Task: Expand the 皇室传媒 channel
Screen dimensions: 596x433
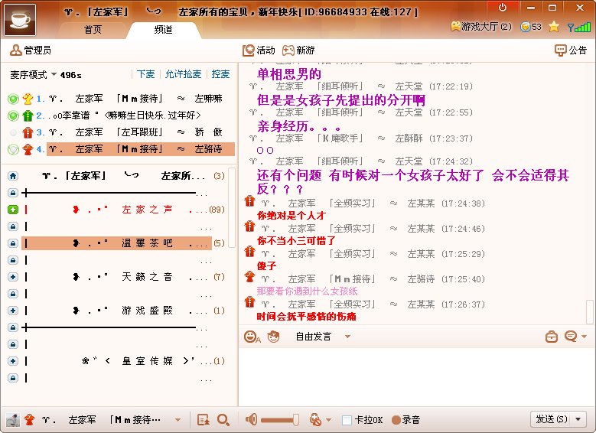Action: (13, 361)
